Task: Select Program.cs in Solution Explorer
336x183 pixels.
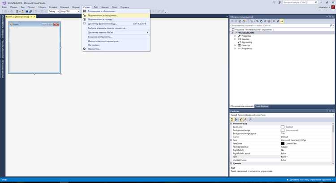Action: pyautogui.click(x=247, y=49)
